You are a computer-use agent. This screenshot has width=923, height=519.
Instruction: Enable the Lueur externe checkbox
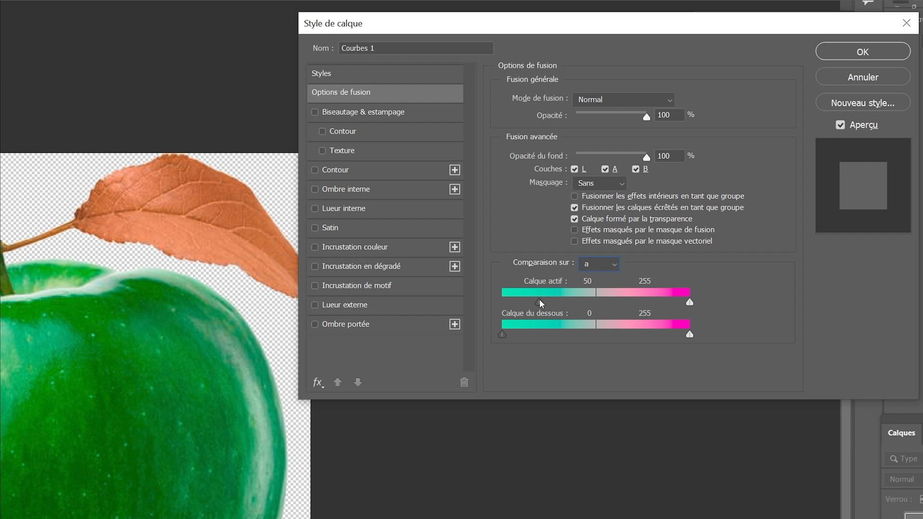coord(315,305)
